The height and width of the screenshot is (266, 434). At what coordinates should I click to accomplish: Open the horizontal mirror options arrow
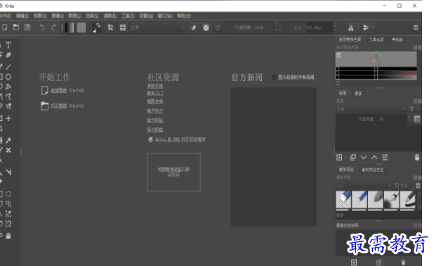coord(358,27)
